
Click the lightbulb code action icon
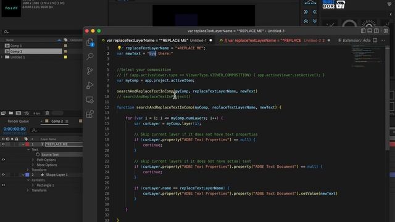pyautogui.click(x=119, y=48)
